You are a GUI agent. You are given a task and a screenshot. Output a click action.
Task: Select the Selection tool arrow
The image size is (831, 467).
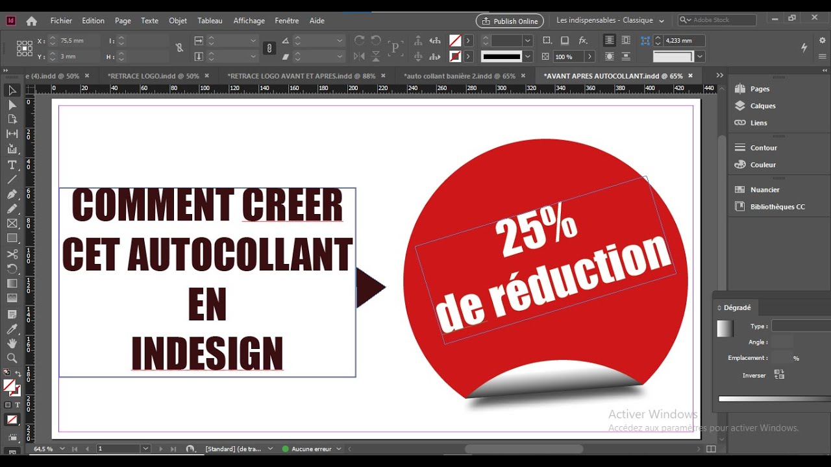(x=12, y=90)
